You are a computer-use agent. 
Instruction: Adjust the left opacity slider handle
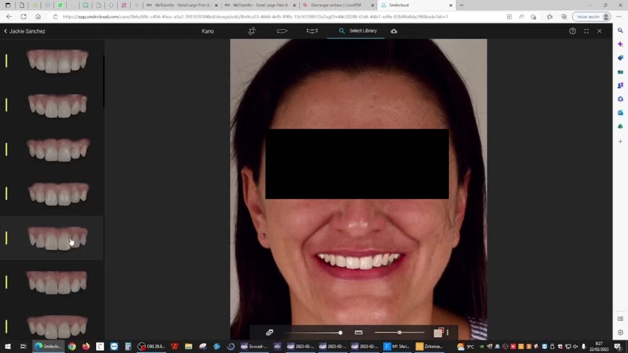click(340, 332)
